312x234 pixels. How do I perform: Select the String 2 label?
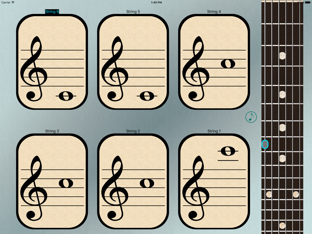pyautogui.click(x=133, y=131)
